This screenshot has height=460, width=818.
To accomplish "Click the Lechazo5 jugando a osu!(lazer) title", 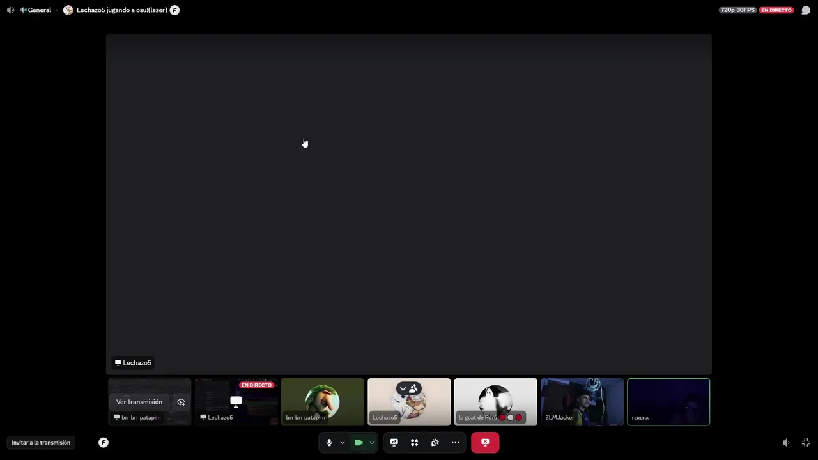I will click(x=122, y=10).
